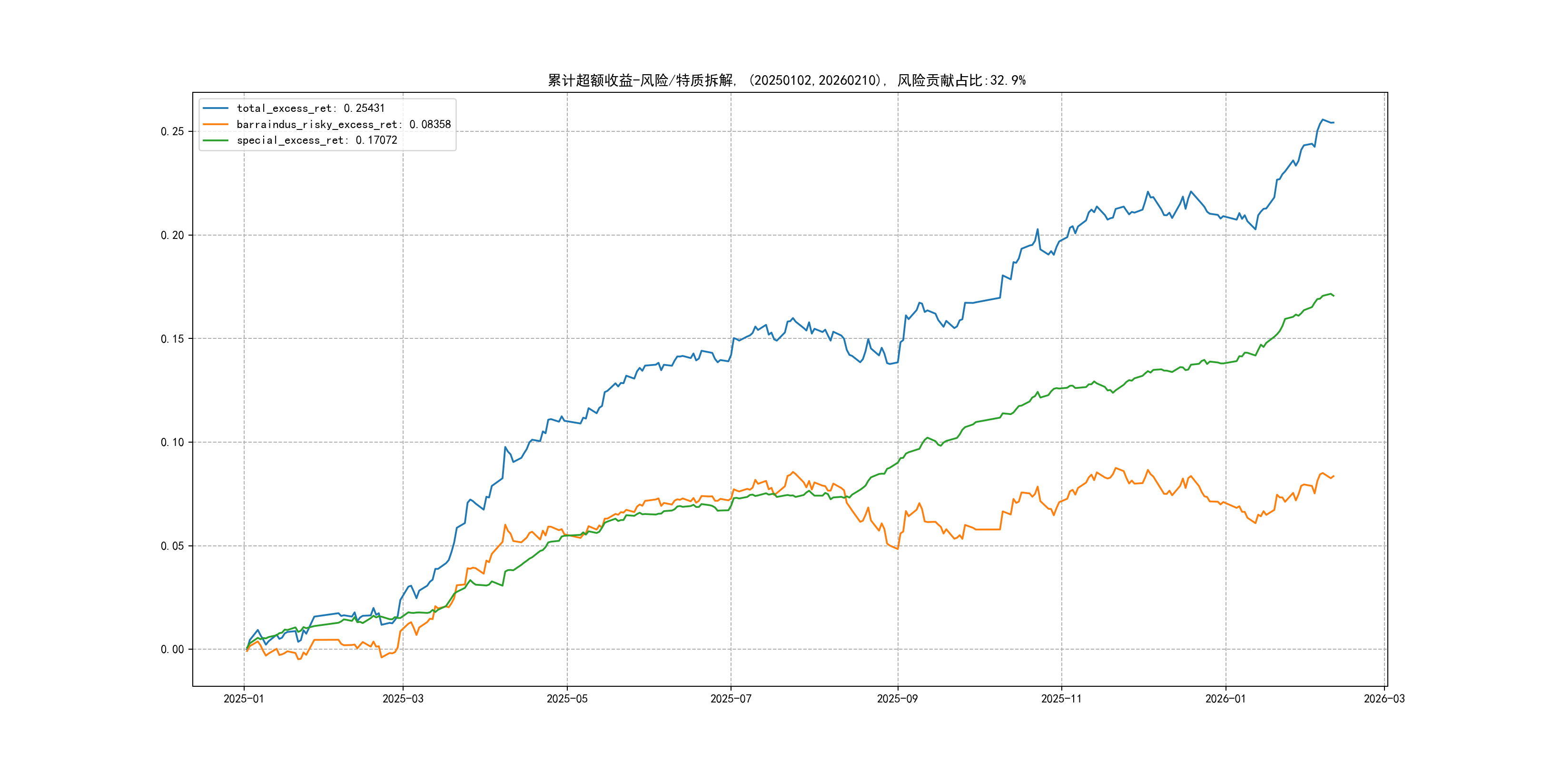Click the orange barraindus_risky_excess_ret legend swatch
Image resolution: width=1542 pixels, height=771 pixels.
coord(216,125)
